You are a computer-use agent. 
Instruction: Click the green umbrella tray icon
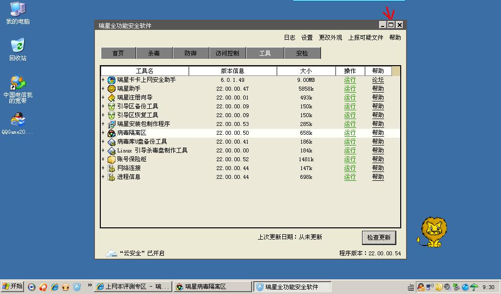tap(474, 287)
